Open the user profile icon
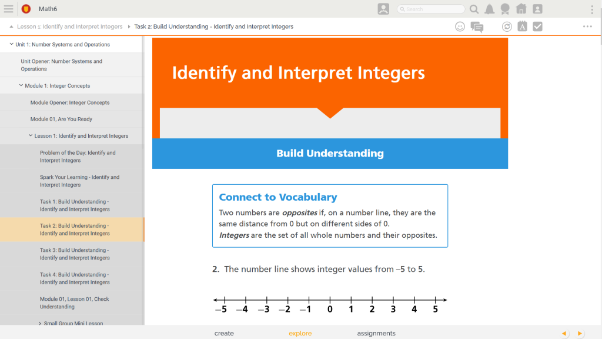This screenshot has height=339, width=602. click(537, 9)
